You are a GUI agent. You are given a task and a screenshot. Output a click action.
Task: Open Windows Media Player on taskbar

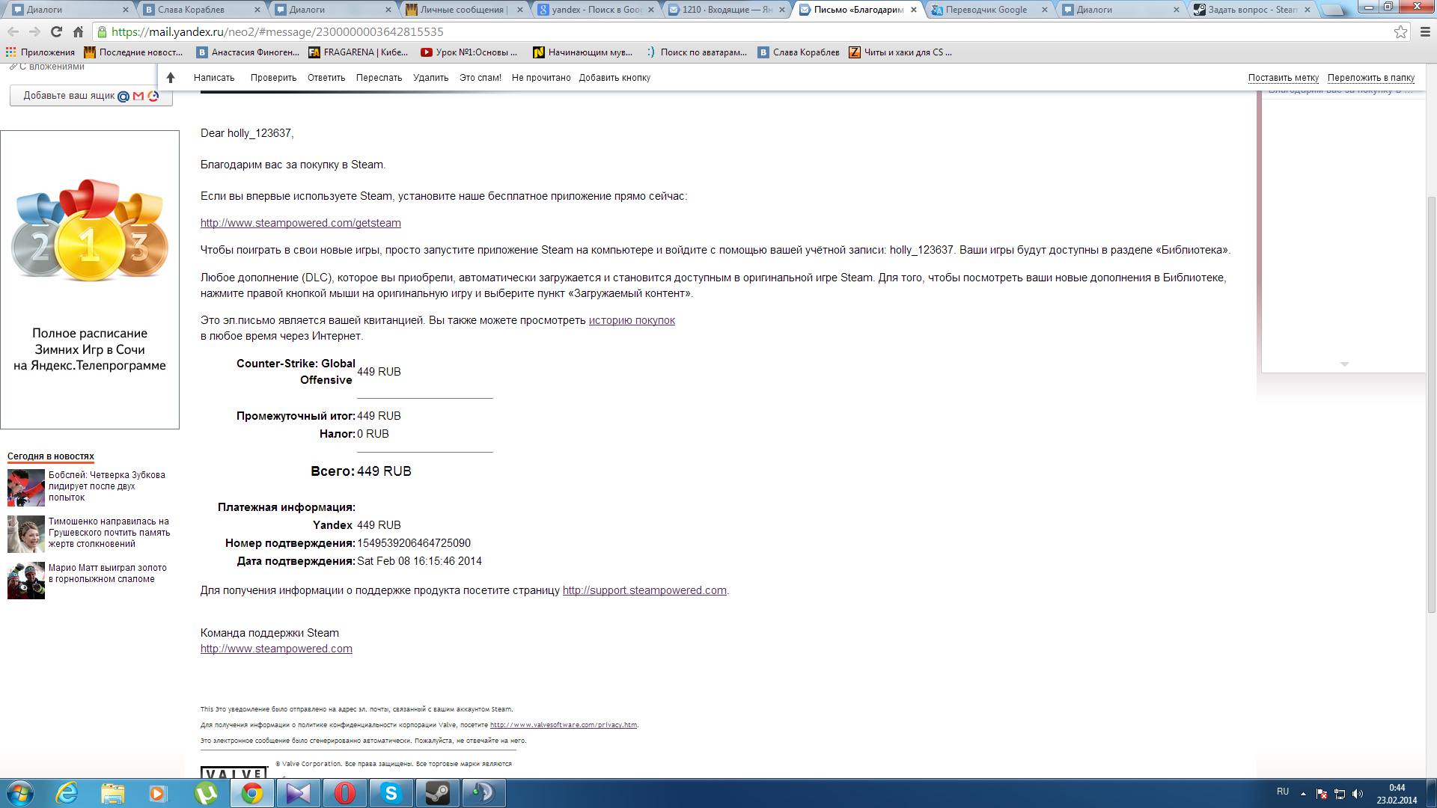(x=158, y=793)
